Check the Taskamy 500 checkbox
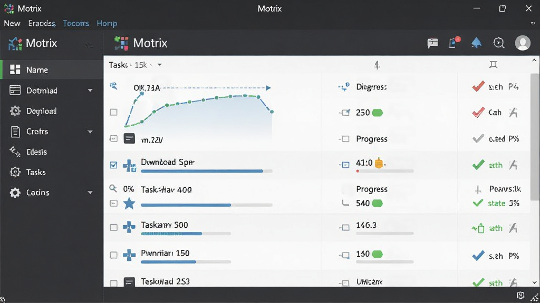540x303 pixels. [x=113, y=227]
